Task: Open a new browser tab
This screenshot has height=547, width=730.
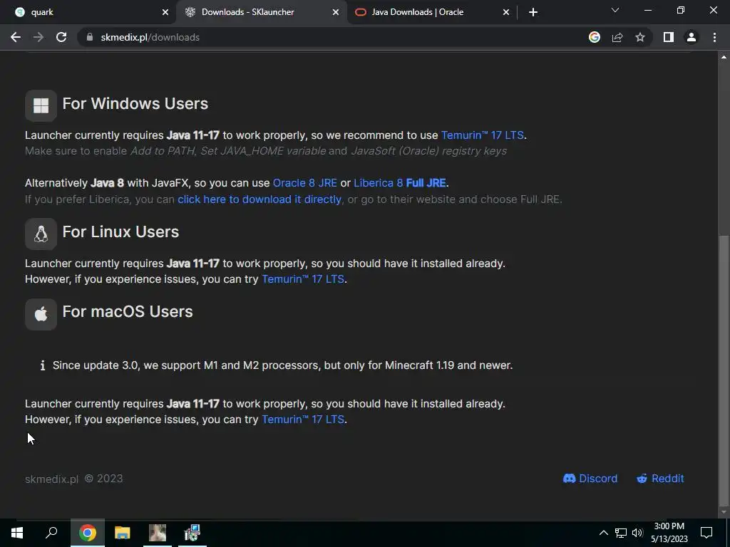Action: click(x=533, y=13)
